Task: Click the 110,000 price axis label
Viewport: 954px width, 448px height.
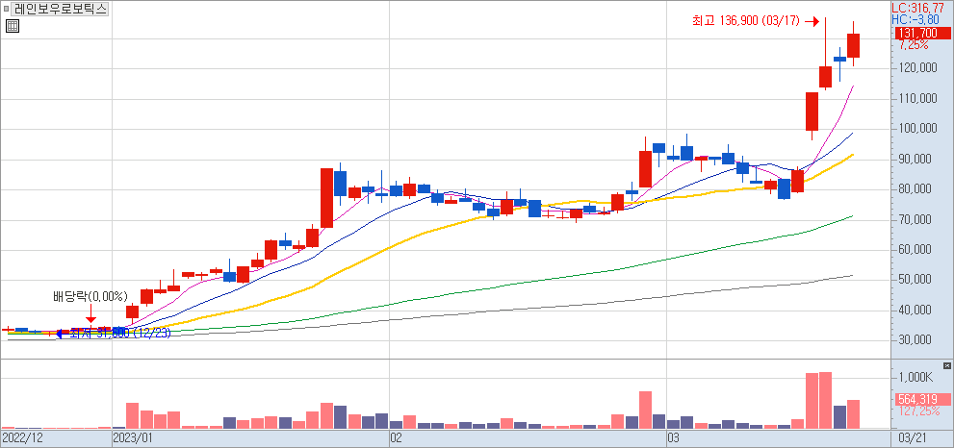Action: point(919,98)
